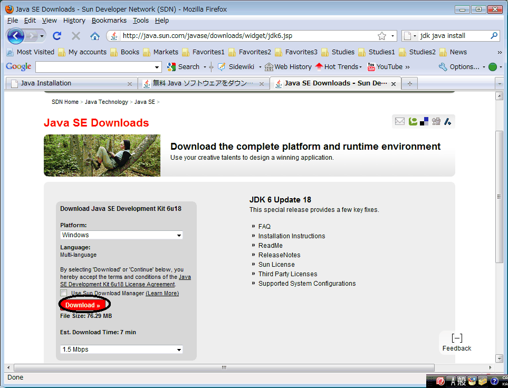
Task: Open the Studies bookmarks folder
Action: tap(338, 52)
